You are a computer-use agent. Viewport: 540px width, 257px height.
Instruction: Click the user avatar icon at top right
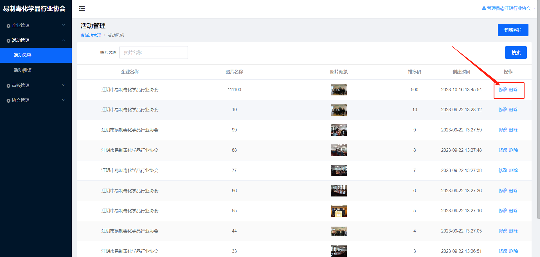point(484,8)
